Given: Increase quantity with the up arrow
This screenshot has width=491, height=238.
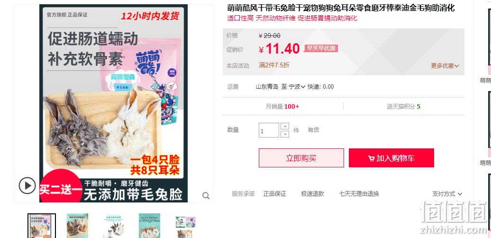Looking at the screenshot, I should [285, 126].
